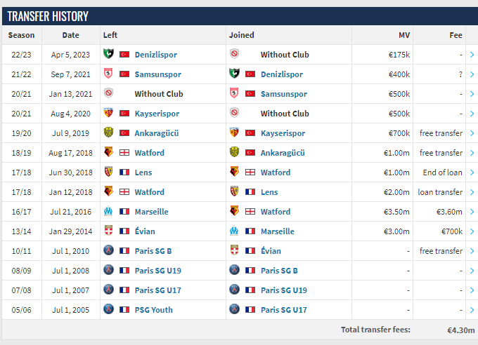Click Samsunspor crest in the Left column
The width and height of the screenshot is (478, 345).
pyautogui.click(x=108, y=74)
